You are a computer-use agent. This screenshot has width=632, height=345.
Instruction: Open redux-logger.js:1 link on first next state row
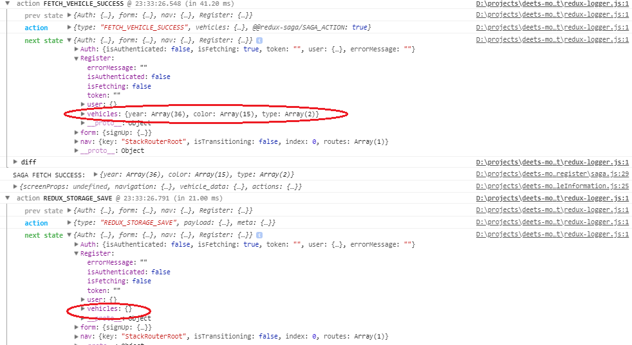click(x=552, y=40)
